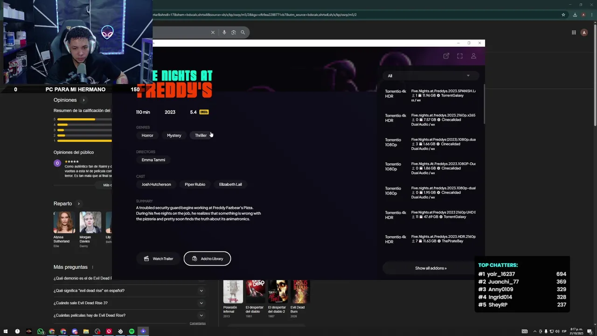Open Alyssa Sutherland cast photo

pos(64,222)
